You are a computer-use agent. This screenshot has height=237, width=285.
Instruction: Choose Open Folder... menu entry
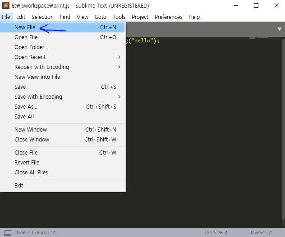(x=62, y=47)
